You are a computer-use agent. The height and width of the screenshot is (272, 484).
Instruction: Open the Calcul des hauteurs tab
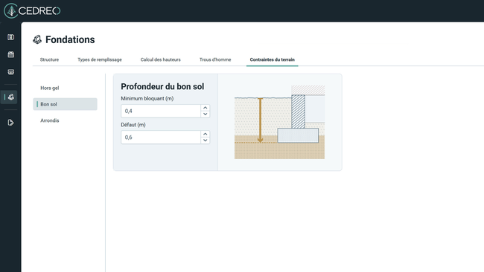pyautogui.click(x=161, y=59)
